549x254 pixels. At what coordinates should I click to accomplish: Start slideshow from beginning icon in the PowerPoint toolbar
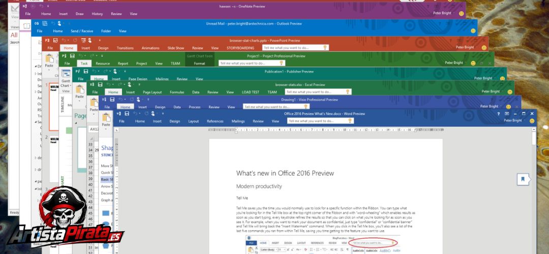coord(83,41)
